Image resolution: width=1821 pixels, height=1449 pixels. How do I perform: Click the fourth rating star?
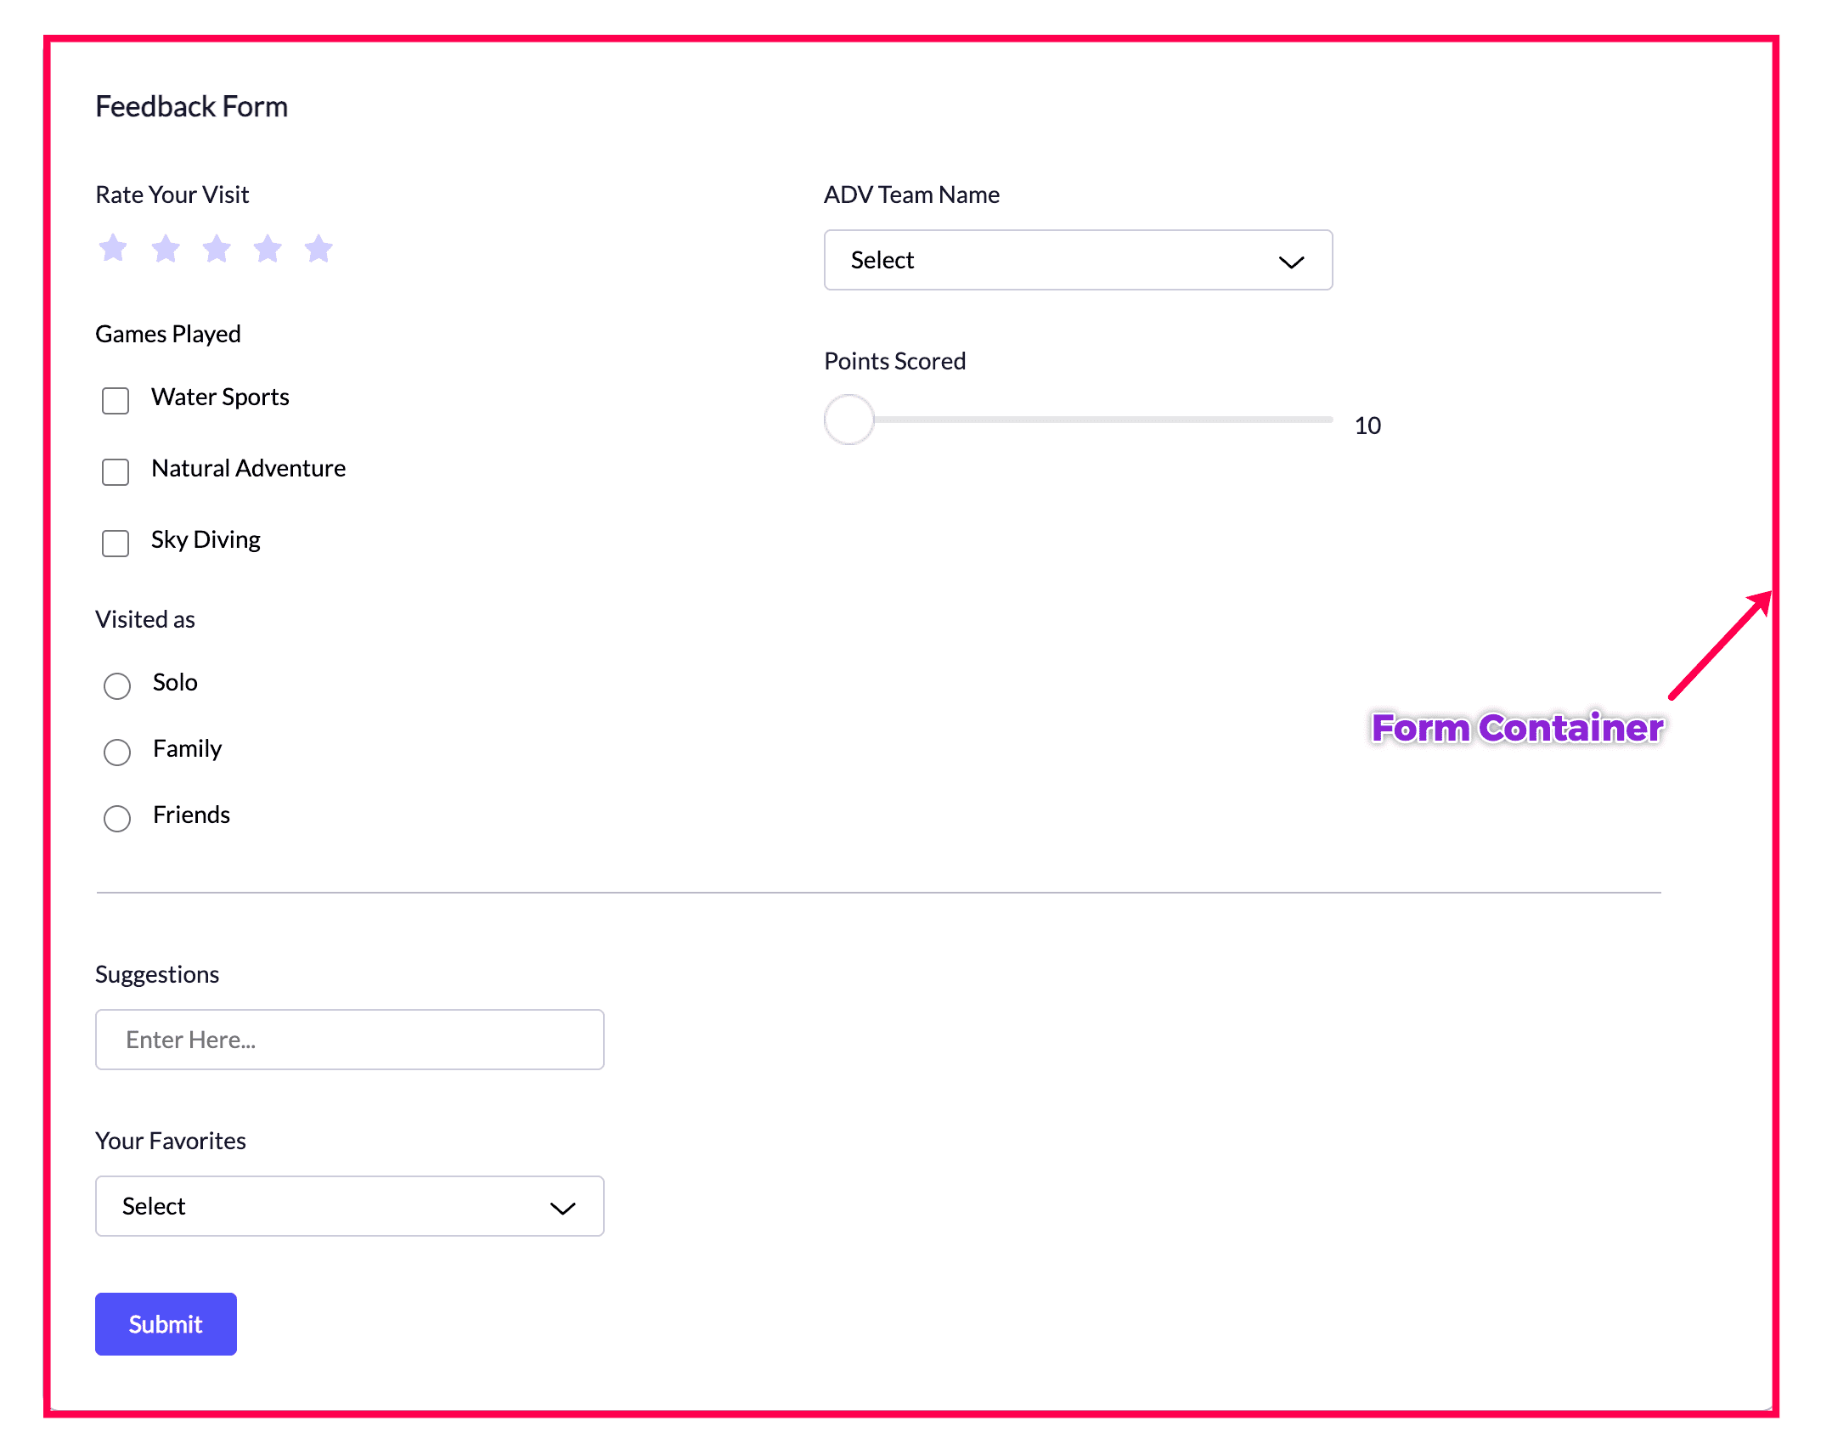(268, 249)
